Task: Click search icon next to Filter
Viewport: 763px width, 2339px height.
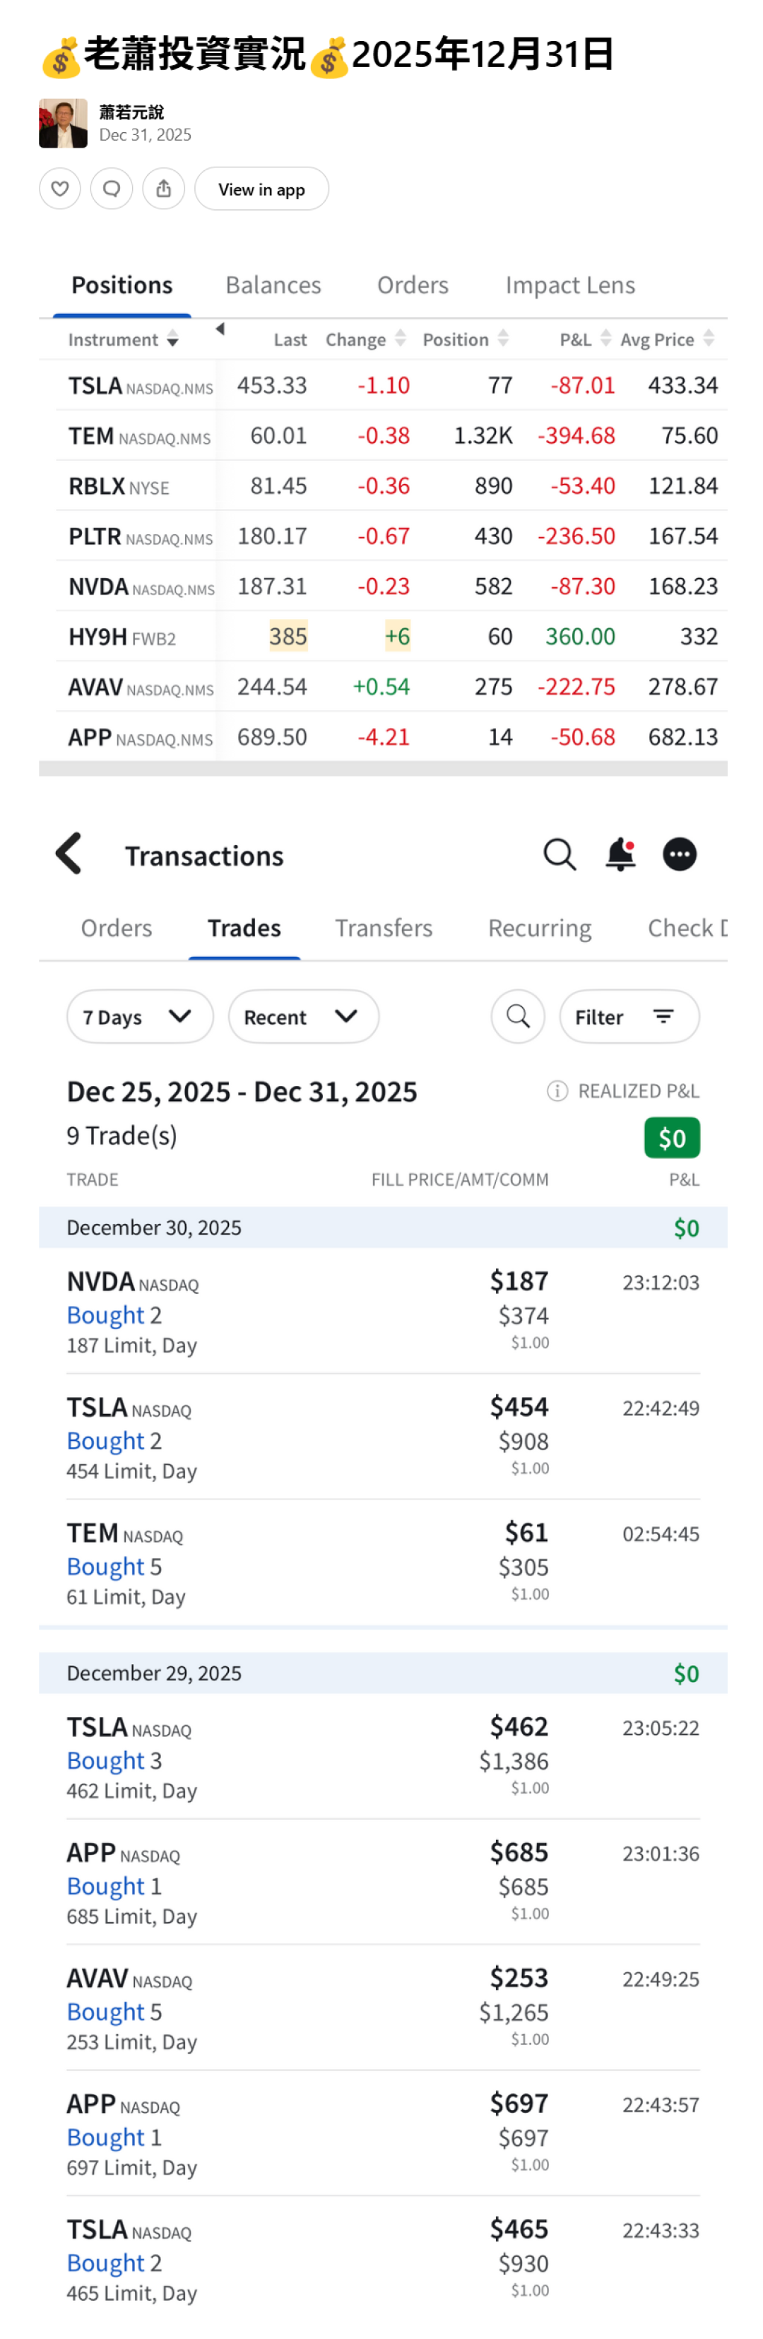Action: click(518, 1016)
